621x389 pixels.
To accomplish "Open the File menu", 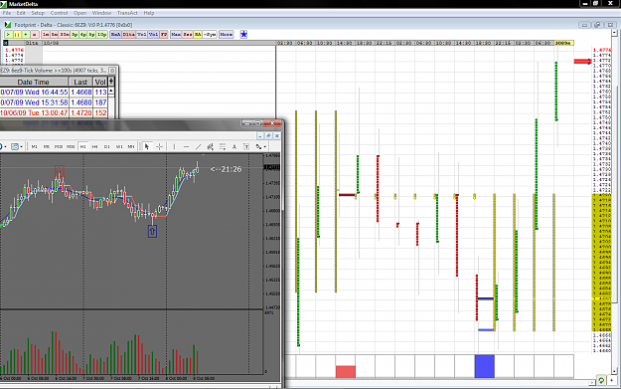I will [7, 13].
